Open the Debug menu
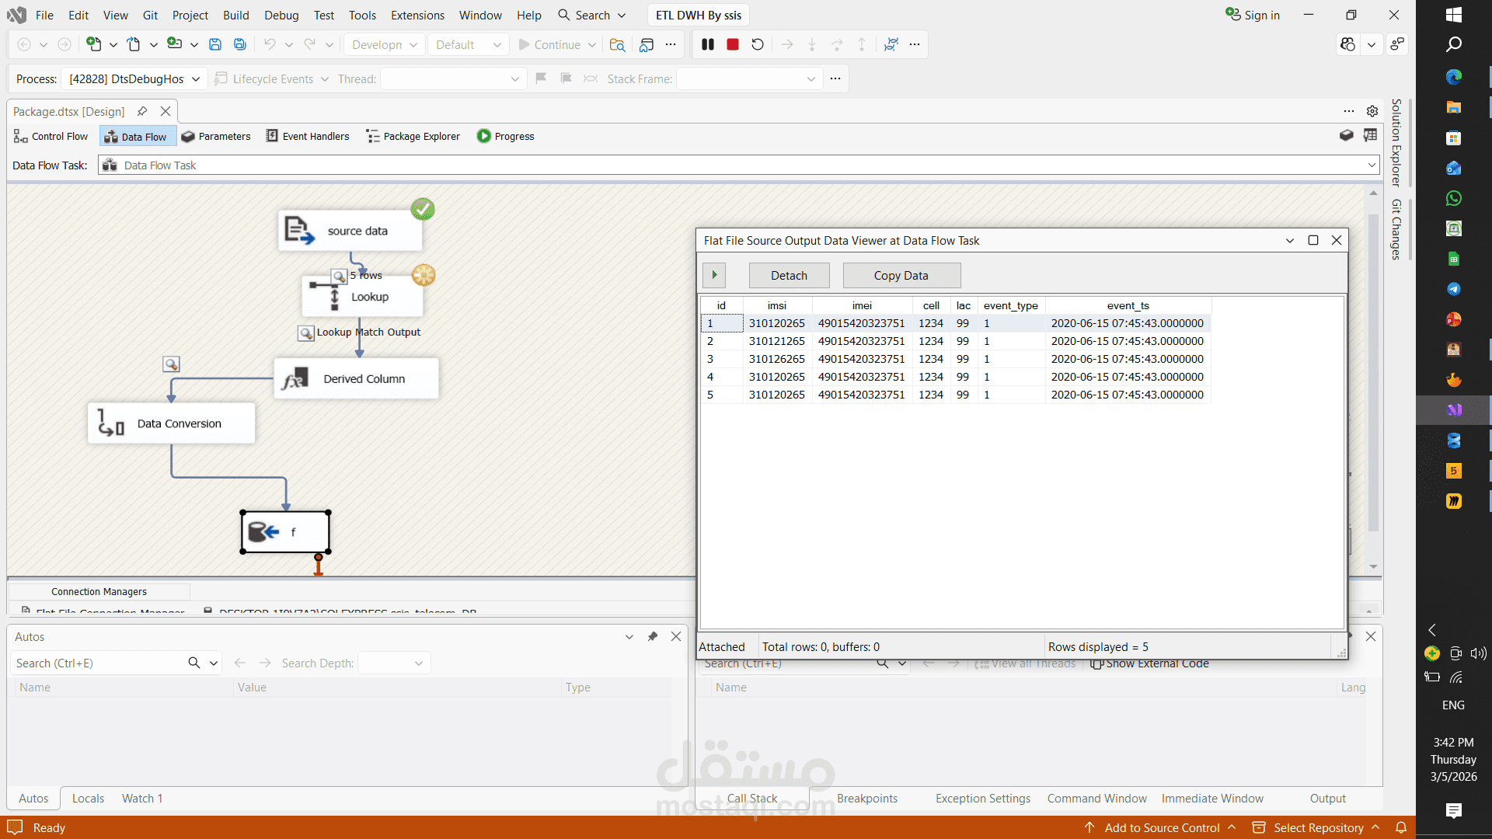The height and width of the screenshot is (839, 1492). point(281,15)
